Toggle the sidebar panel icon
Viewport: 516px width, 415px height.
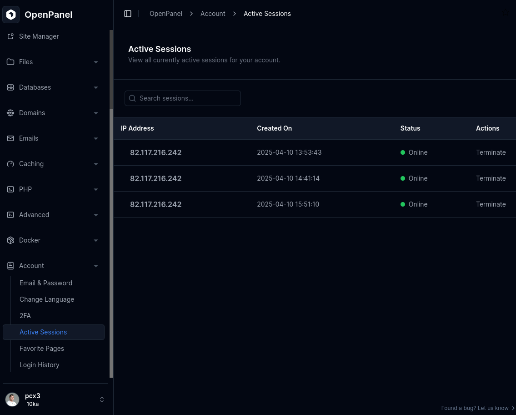click(128, 14)
